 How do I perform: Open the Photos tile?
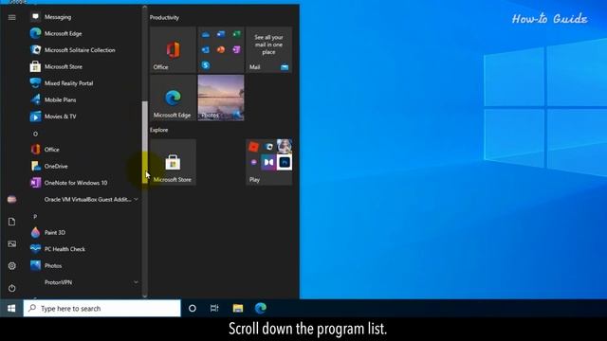tap(221, 98)
